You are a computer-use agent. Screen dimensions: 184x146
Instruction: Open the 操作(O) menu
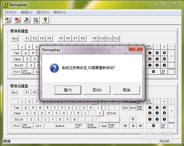tap(43, 12)
